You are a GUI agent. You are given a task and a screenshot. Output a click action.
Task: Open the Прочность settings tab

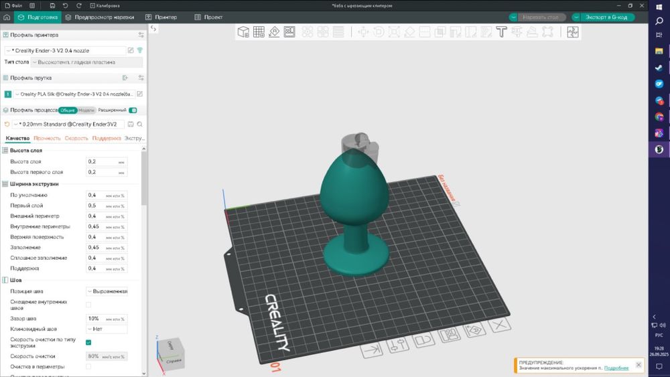coord(47,139)
